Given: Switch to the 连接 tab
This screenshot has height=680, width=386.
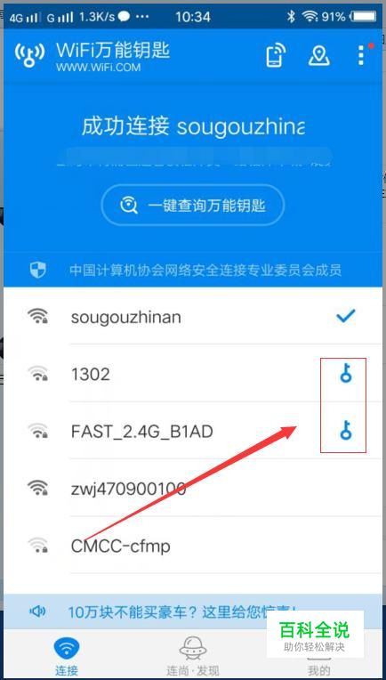Looking at the screenshot, I should coord(67,654).
